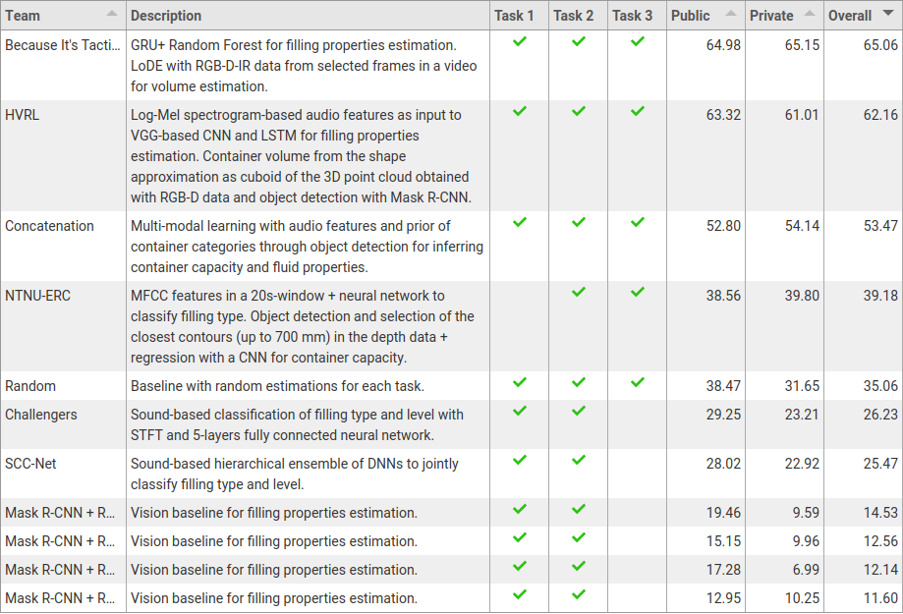Click the SCC-Net description text

pos(295,474)
